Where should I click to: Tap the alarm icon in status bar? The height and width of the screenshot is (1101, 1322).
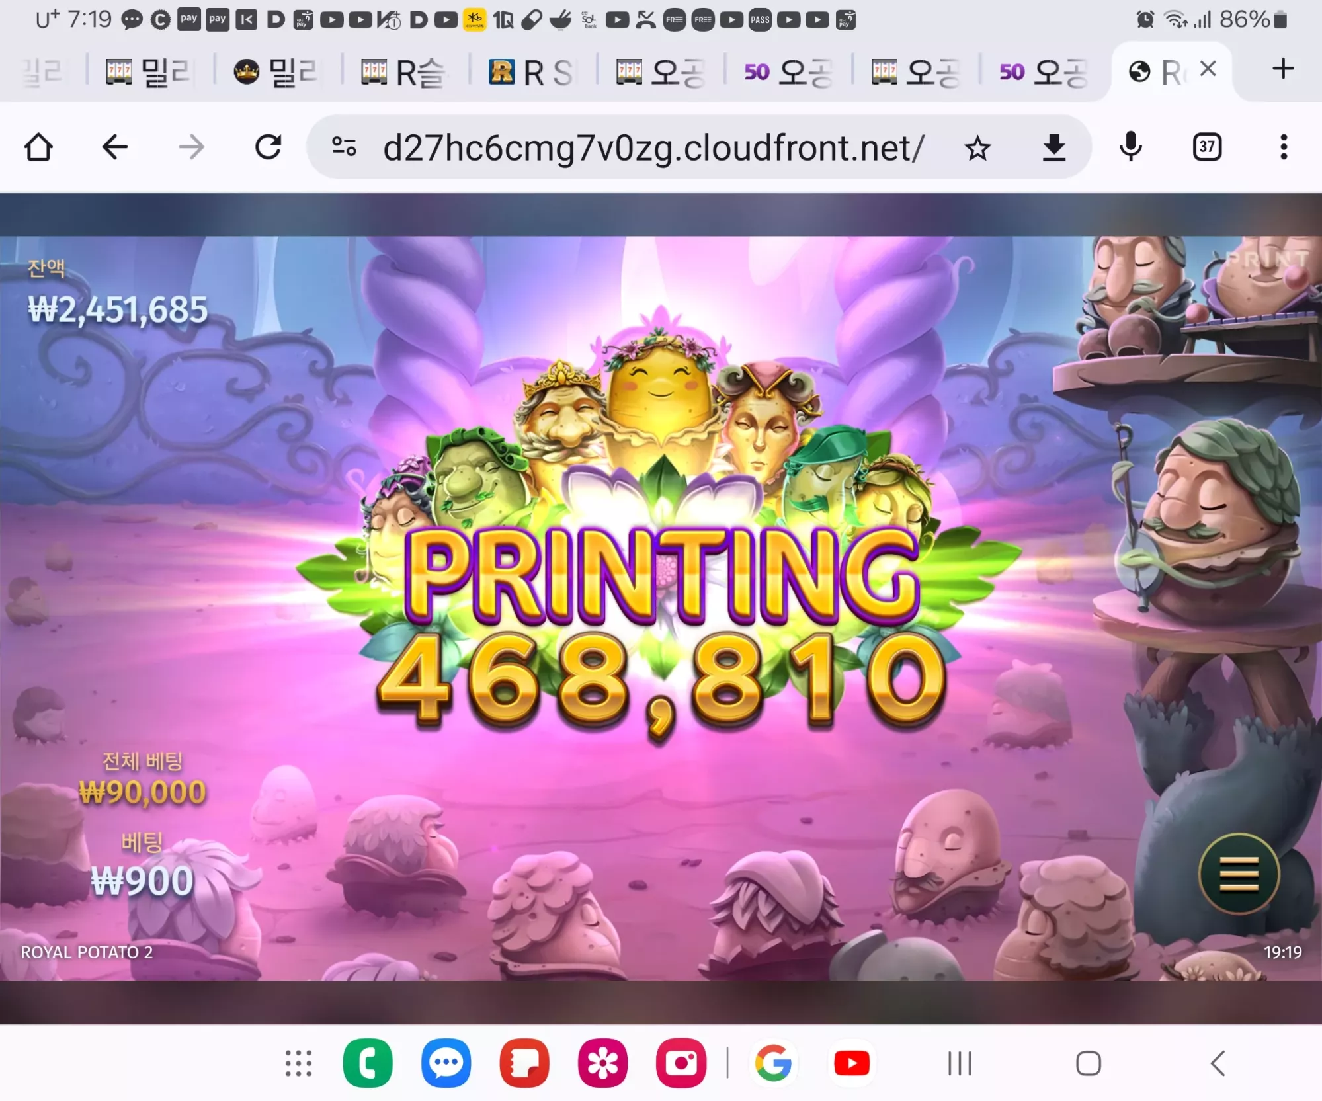click(x=1145, y=20)
